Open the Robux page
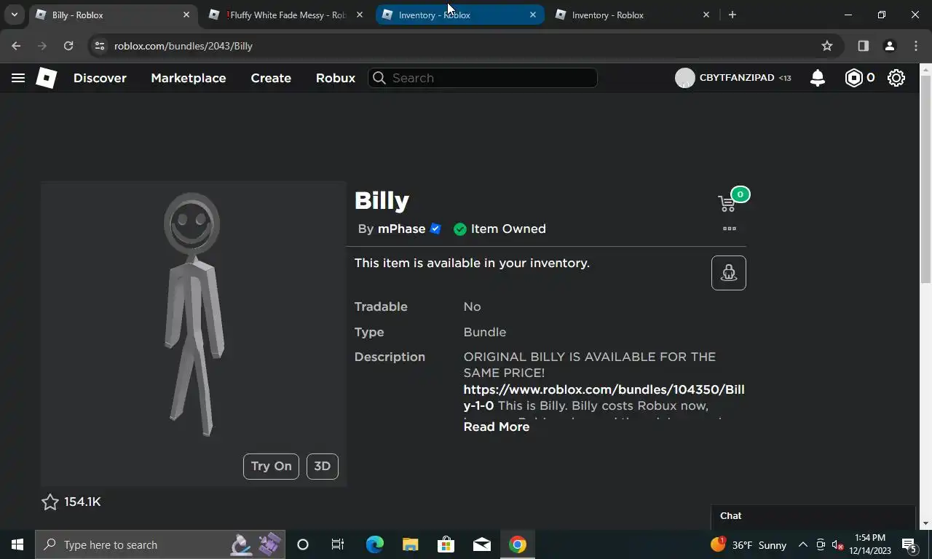The image size is (932, 559). (336, 78)
